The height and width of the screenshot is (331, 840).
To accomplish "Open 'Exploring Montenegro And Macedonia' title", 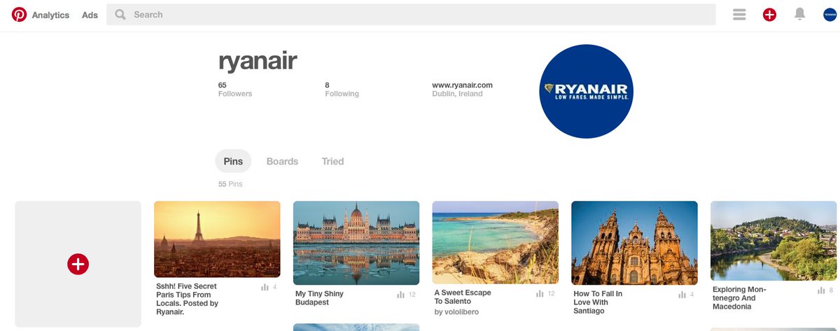I will tap(739, 298).
